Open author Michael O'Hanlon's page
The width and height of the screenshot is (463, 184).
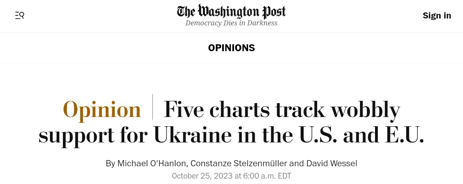pos(152,163)
